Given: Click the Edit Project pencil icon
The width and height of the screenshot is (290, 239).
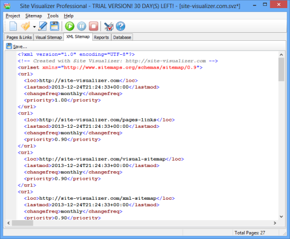Looking at the screenshot, I should pyautogui.click(x=42, y=26).
